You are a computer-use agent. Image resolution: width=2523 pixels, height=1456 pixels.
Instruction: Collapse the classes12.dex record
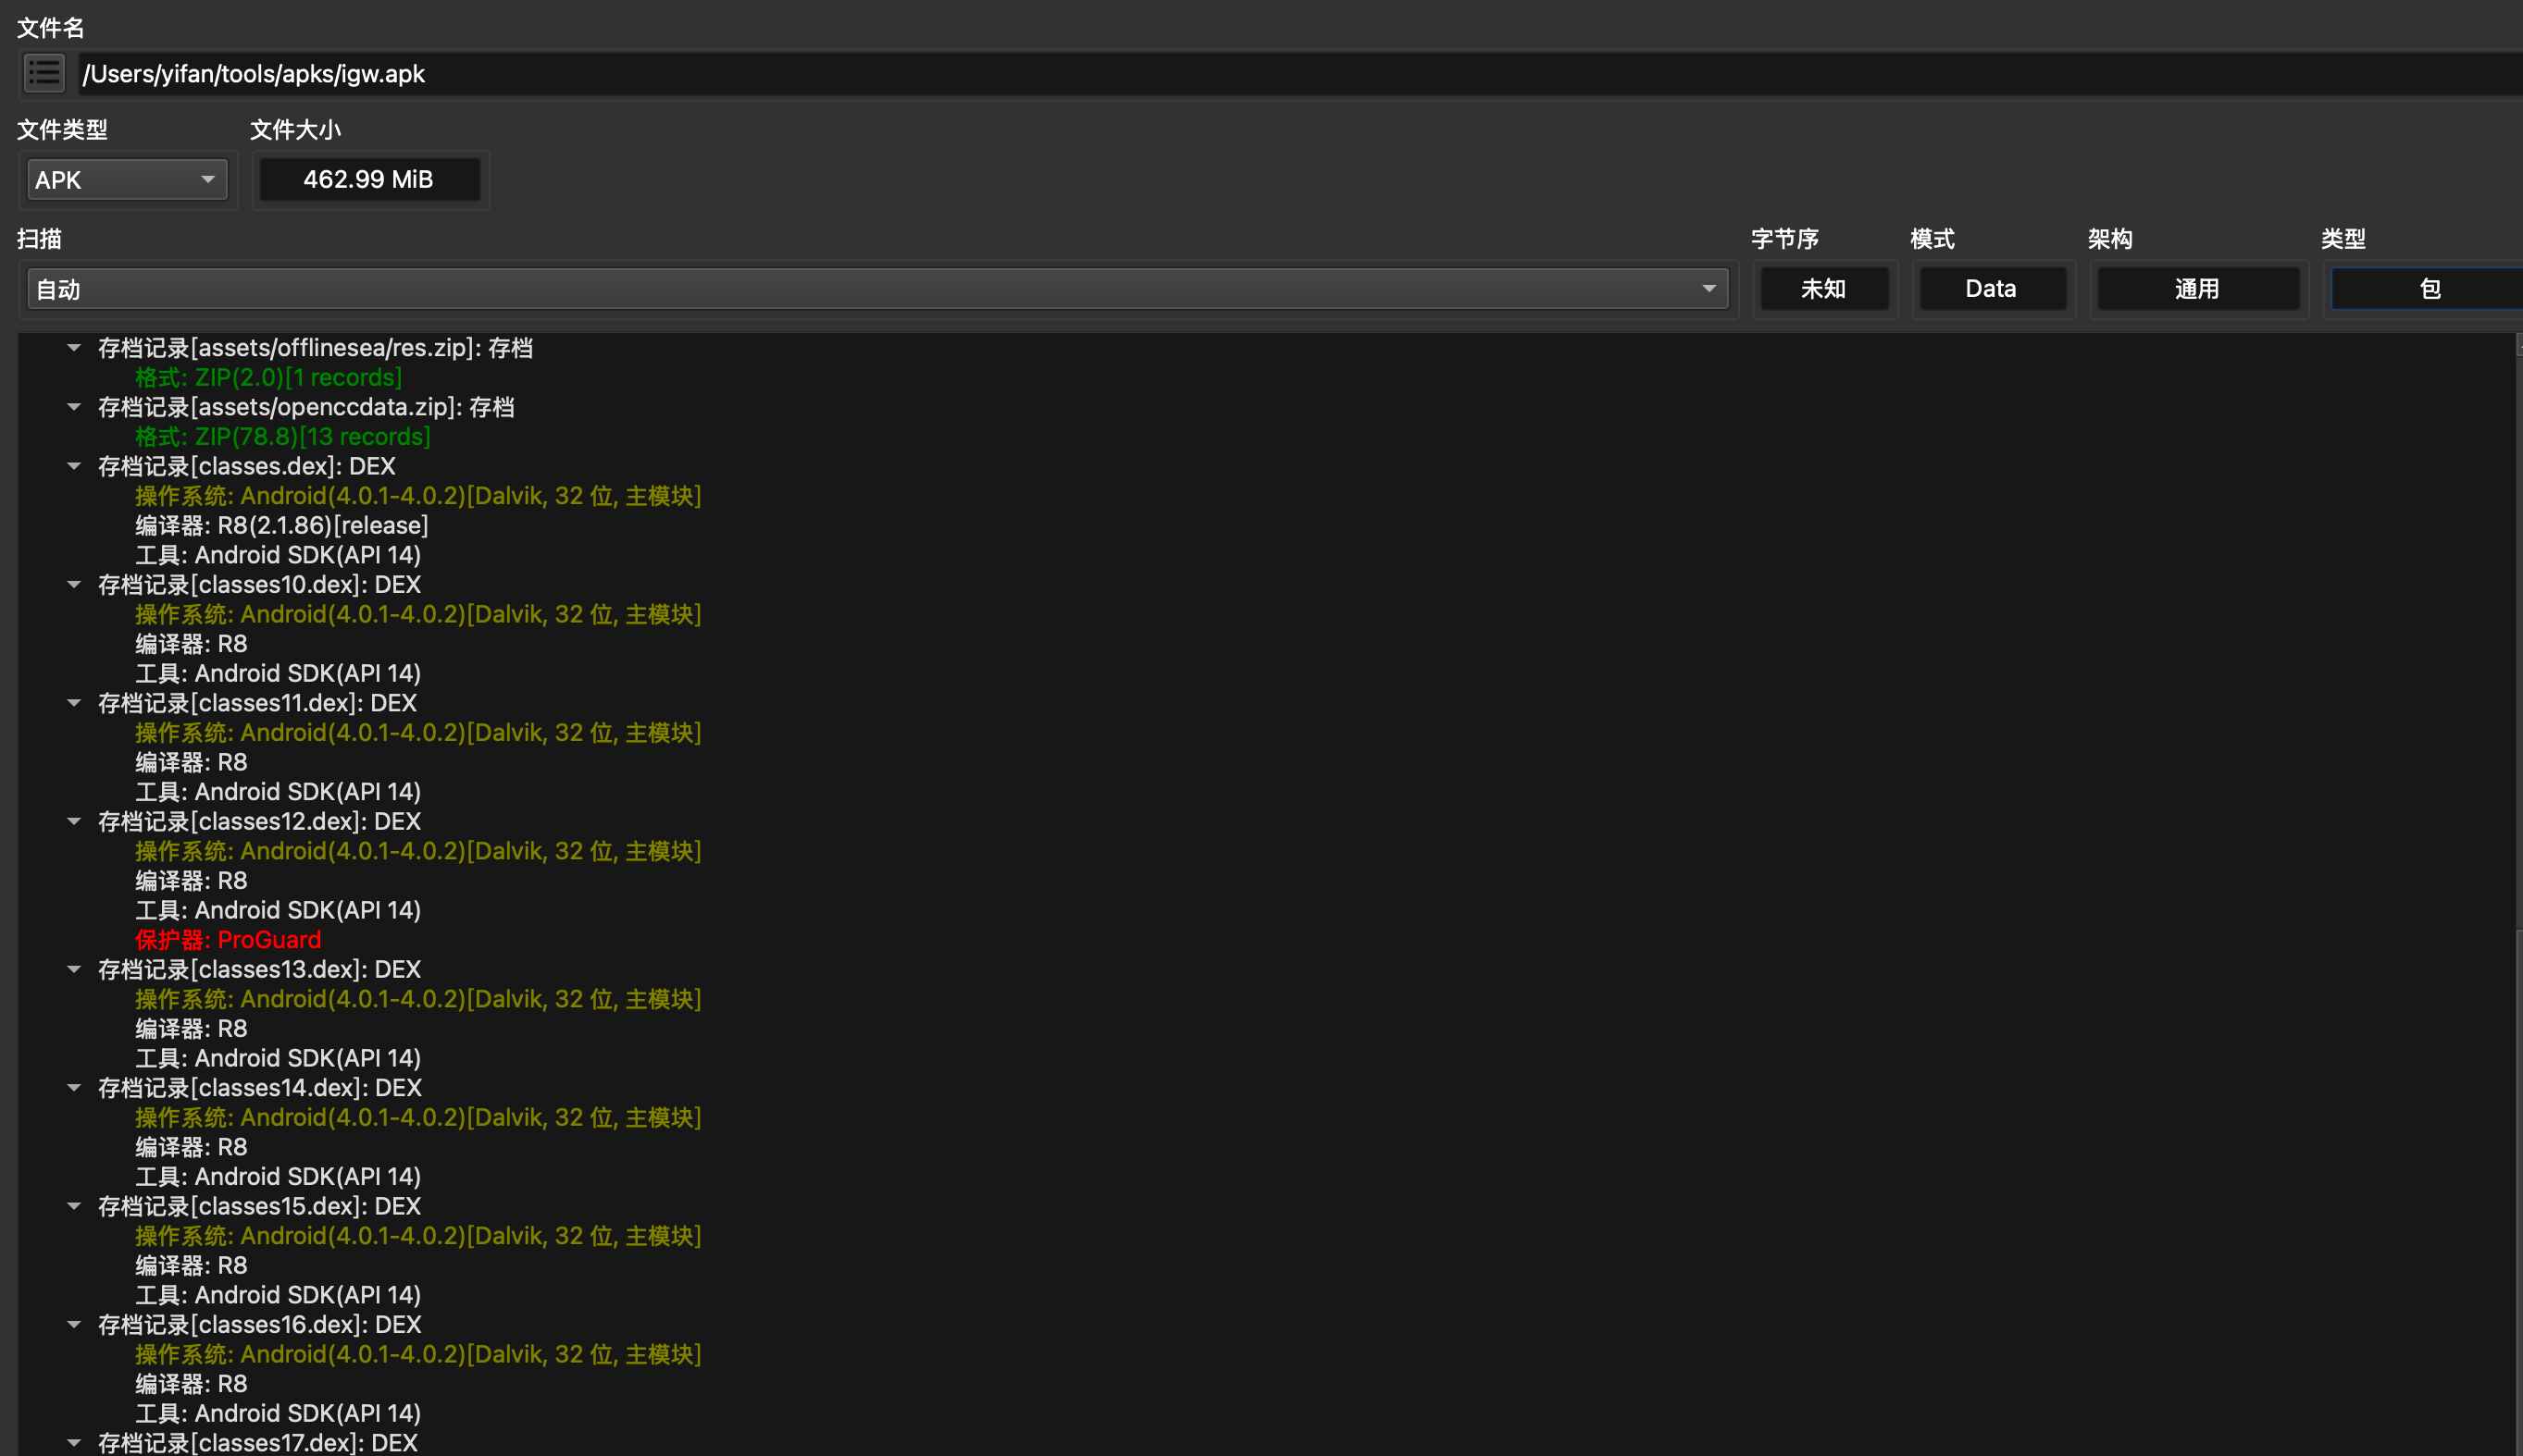73,821
